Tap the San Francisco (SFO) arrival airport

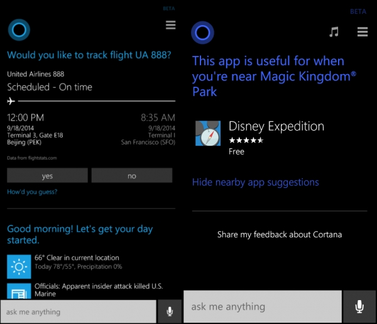(x=148, y=143)
